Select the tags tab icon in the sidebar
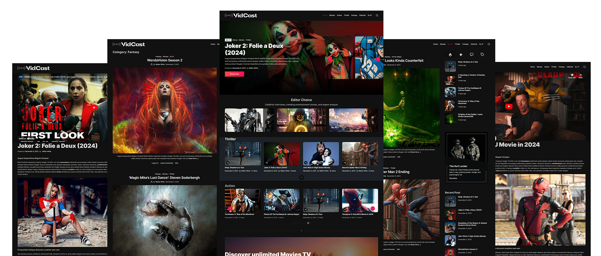This screenshot has width=601, height=256. pyautogui.click(x=482, y=55)
